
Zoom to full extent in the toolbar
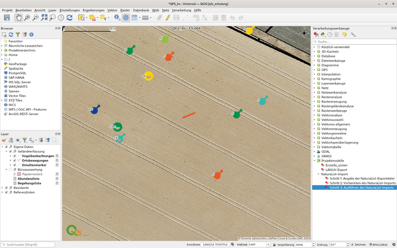(44, 17)
